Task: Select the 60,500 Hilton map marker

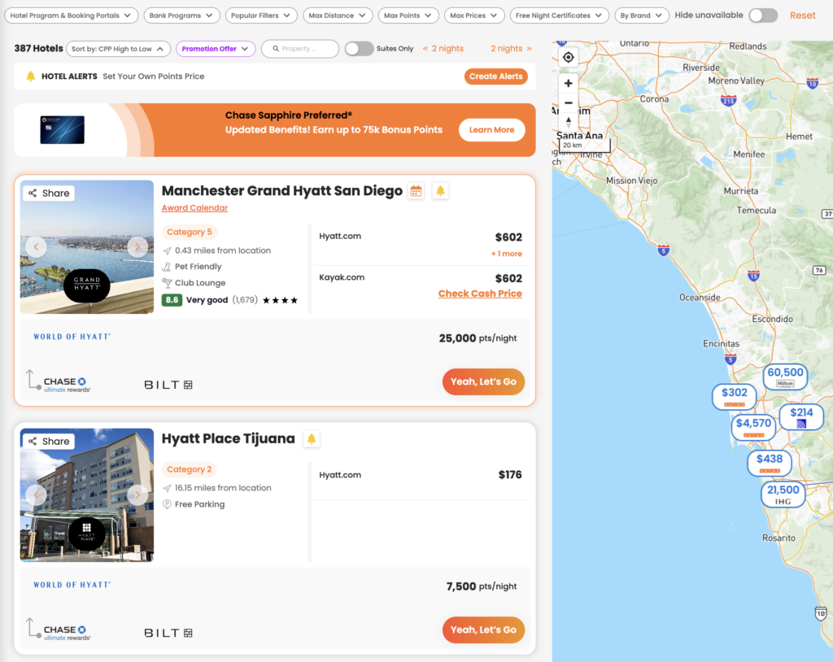Action: click(785, 377)
